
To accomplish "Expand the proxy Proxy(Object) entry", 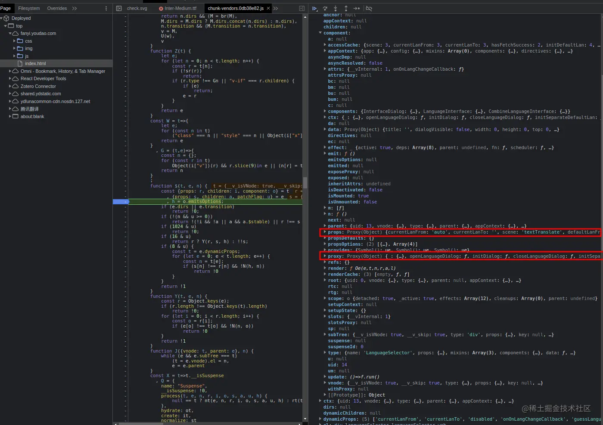I will (x=325, y=256).
